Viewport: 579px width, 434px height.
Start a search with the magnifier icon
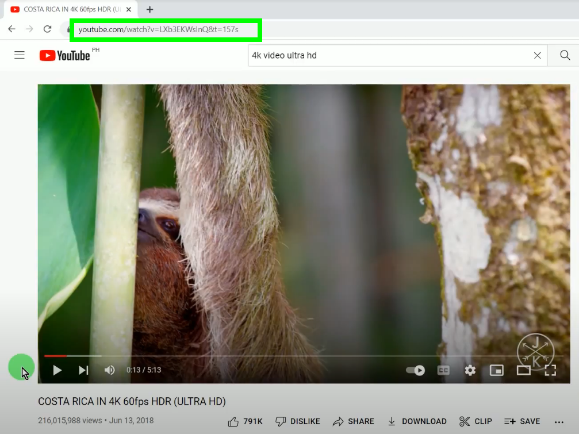[x=564, y=55]
